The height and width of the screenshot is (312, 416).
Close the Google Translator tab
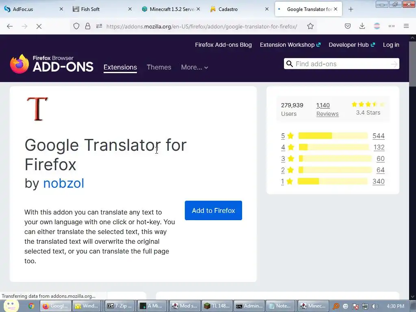(x=336, y=9)
